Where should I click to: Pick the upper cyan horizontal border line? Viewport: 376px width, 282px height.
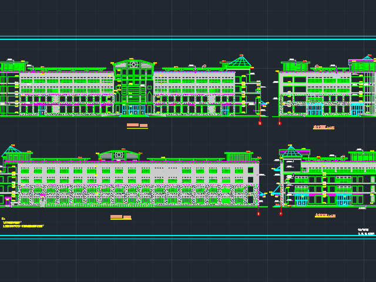pos(188,38)
